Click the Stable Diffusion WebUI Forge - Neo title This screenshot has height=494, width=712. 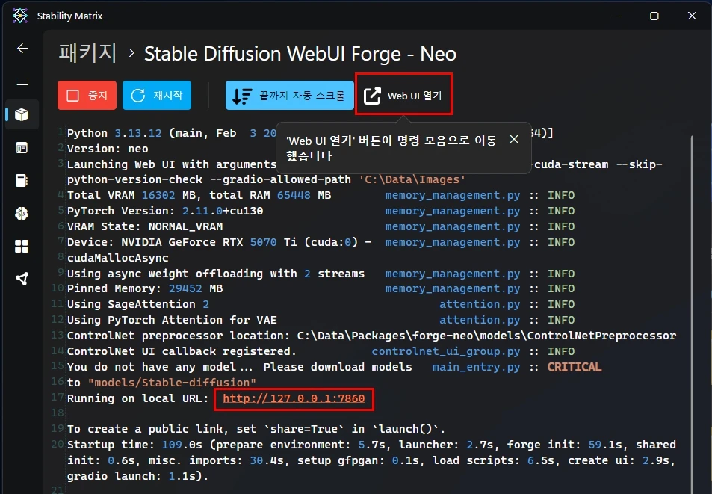click(300, 54)
